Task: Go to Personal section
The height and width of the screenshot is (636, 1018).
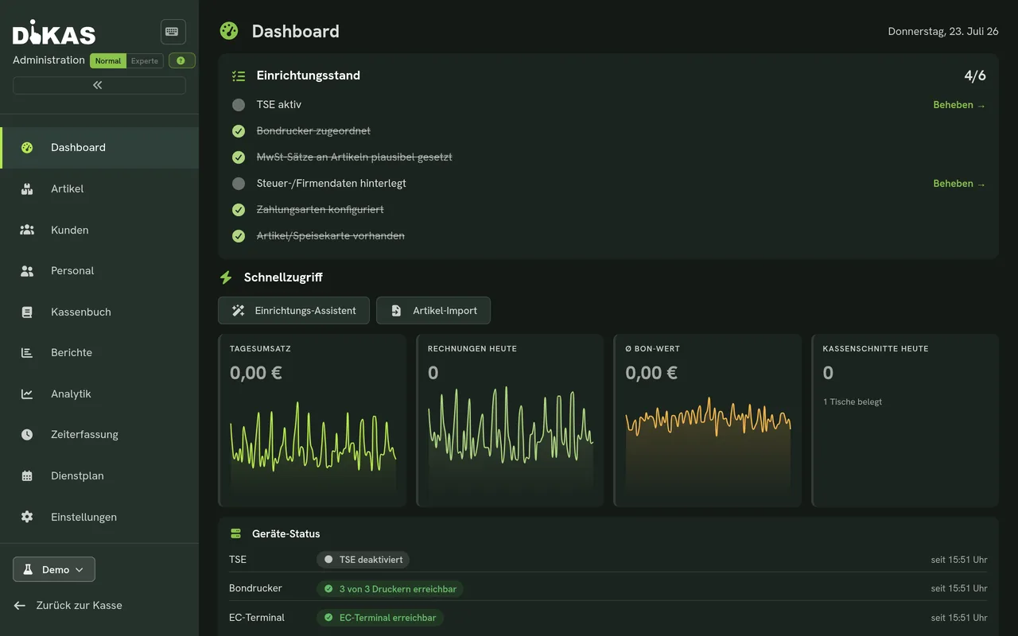Action: click(99, 271)
